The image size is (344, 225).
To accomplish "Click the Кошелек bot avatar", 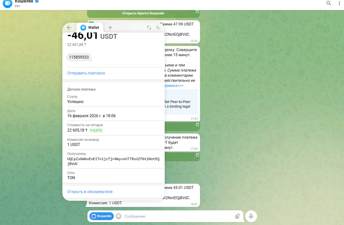I will (x=8, y=3).
